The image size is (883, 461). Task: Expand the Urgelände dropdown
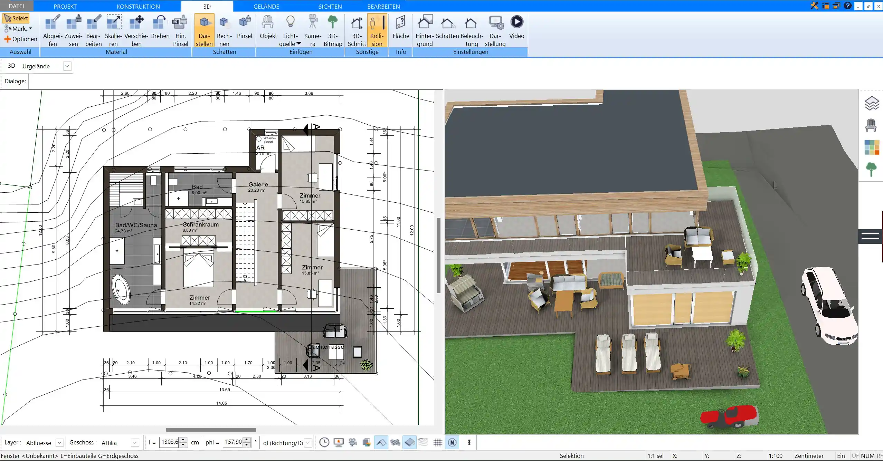pos(67,66)
